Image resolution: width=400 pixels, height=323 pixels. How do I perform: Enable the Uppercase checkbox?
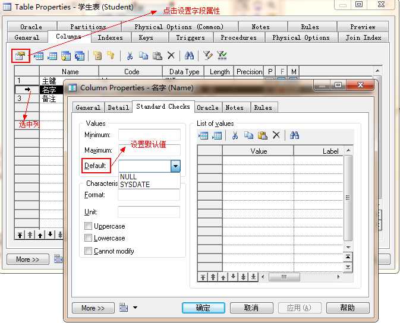pyautogui.click(x=89, y=226)
